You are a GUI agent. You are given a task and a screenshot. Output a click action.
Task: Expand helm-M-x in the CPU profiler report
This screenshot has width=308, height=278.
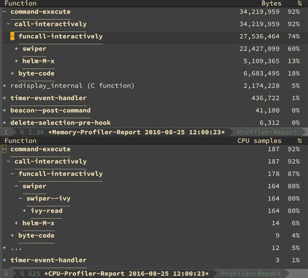point(16,223)
